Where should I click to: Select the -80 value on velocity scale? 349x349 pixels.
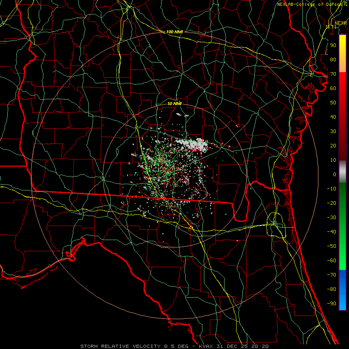coord(332,289)
